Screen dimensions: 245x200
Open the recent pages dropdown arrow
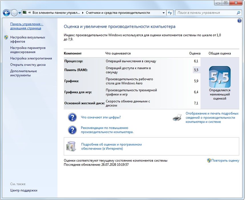(x=20, y=13)
